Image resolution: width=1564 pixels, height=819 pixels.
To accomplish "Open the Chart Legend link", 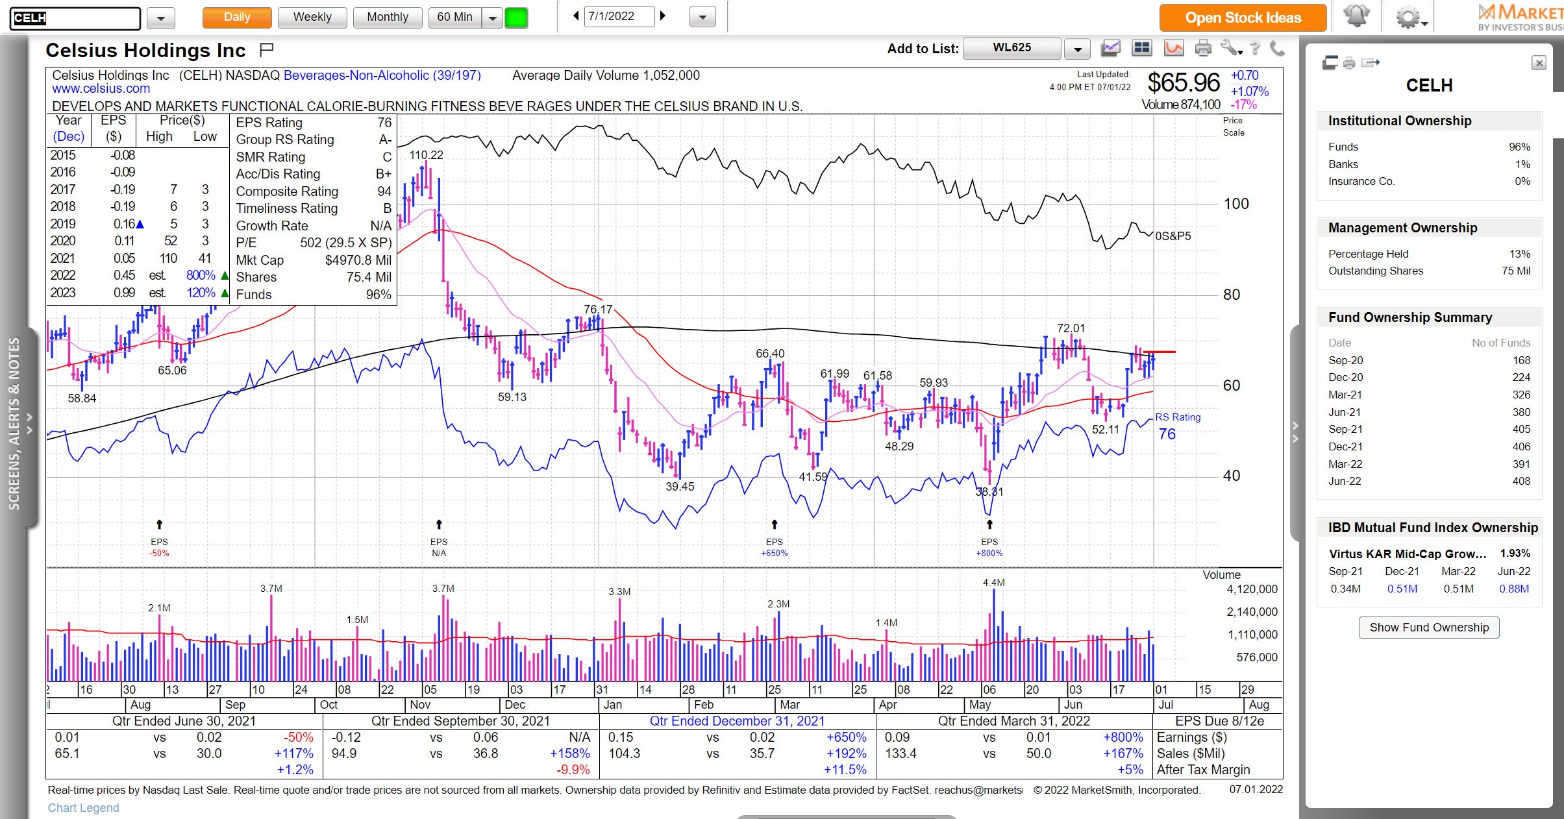I will (x=83, y=807).
